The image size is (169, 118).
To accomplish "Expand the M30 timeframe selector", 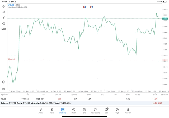I will (x=4, y=29).
